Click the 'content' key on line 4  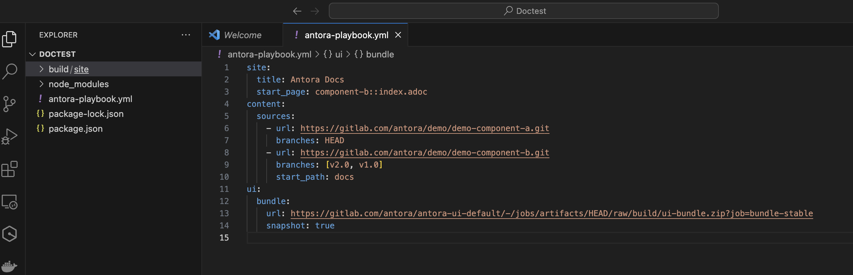264,104
